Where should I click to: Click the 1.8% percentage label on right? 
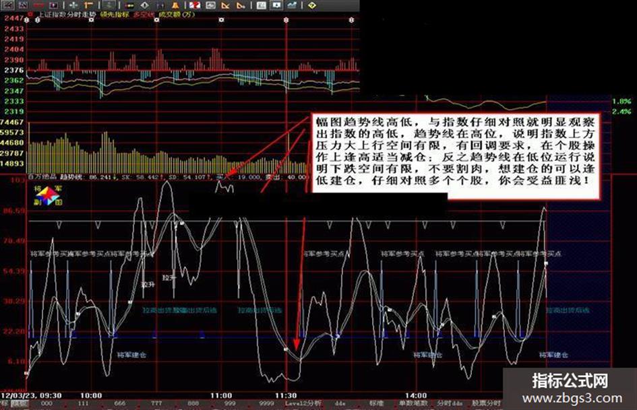621,101
